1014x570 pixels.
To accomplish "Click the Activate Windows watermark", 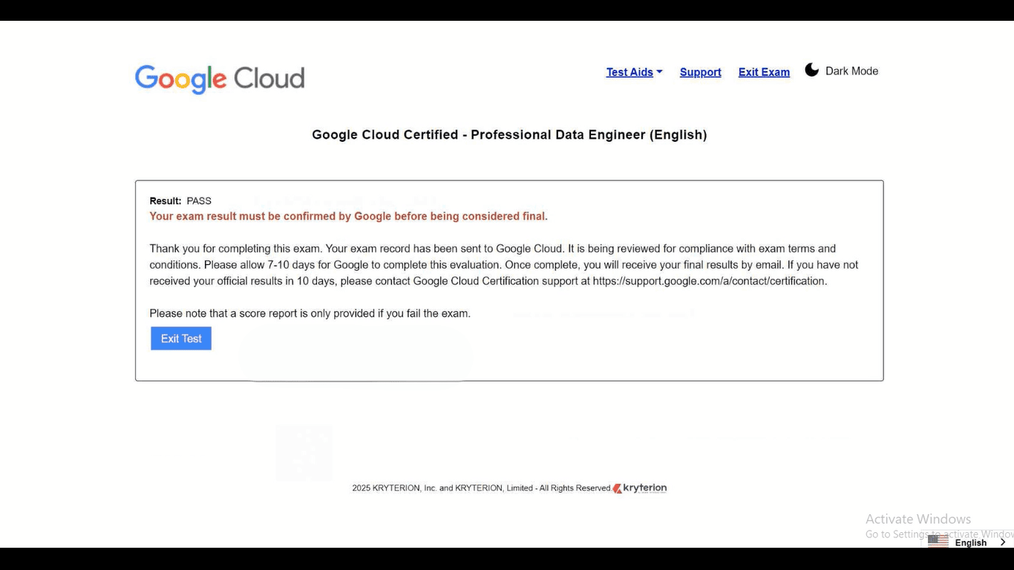I will click(918, 520).
